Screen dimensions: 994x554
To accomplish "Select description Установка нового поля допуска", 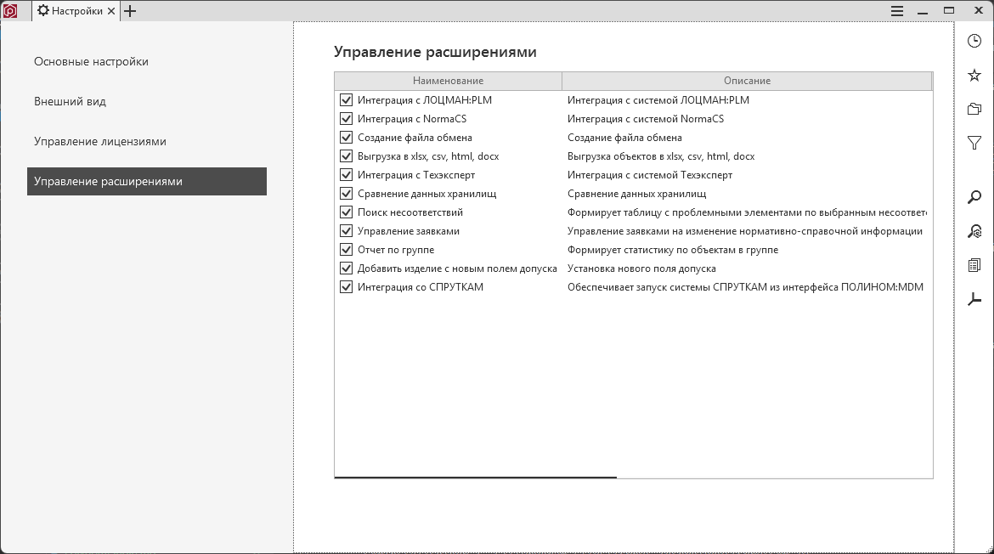I will pos(641,269).
